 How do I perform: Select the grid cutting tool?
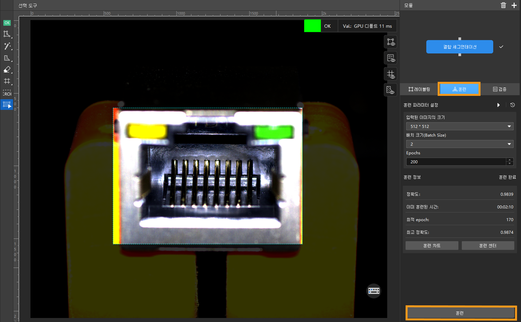[x=7, y=81]
